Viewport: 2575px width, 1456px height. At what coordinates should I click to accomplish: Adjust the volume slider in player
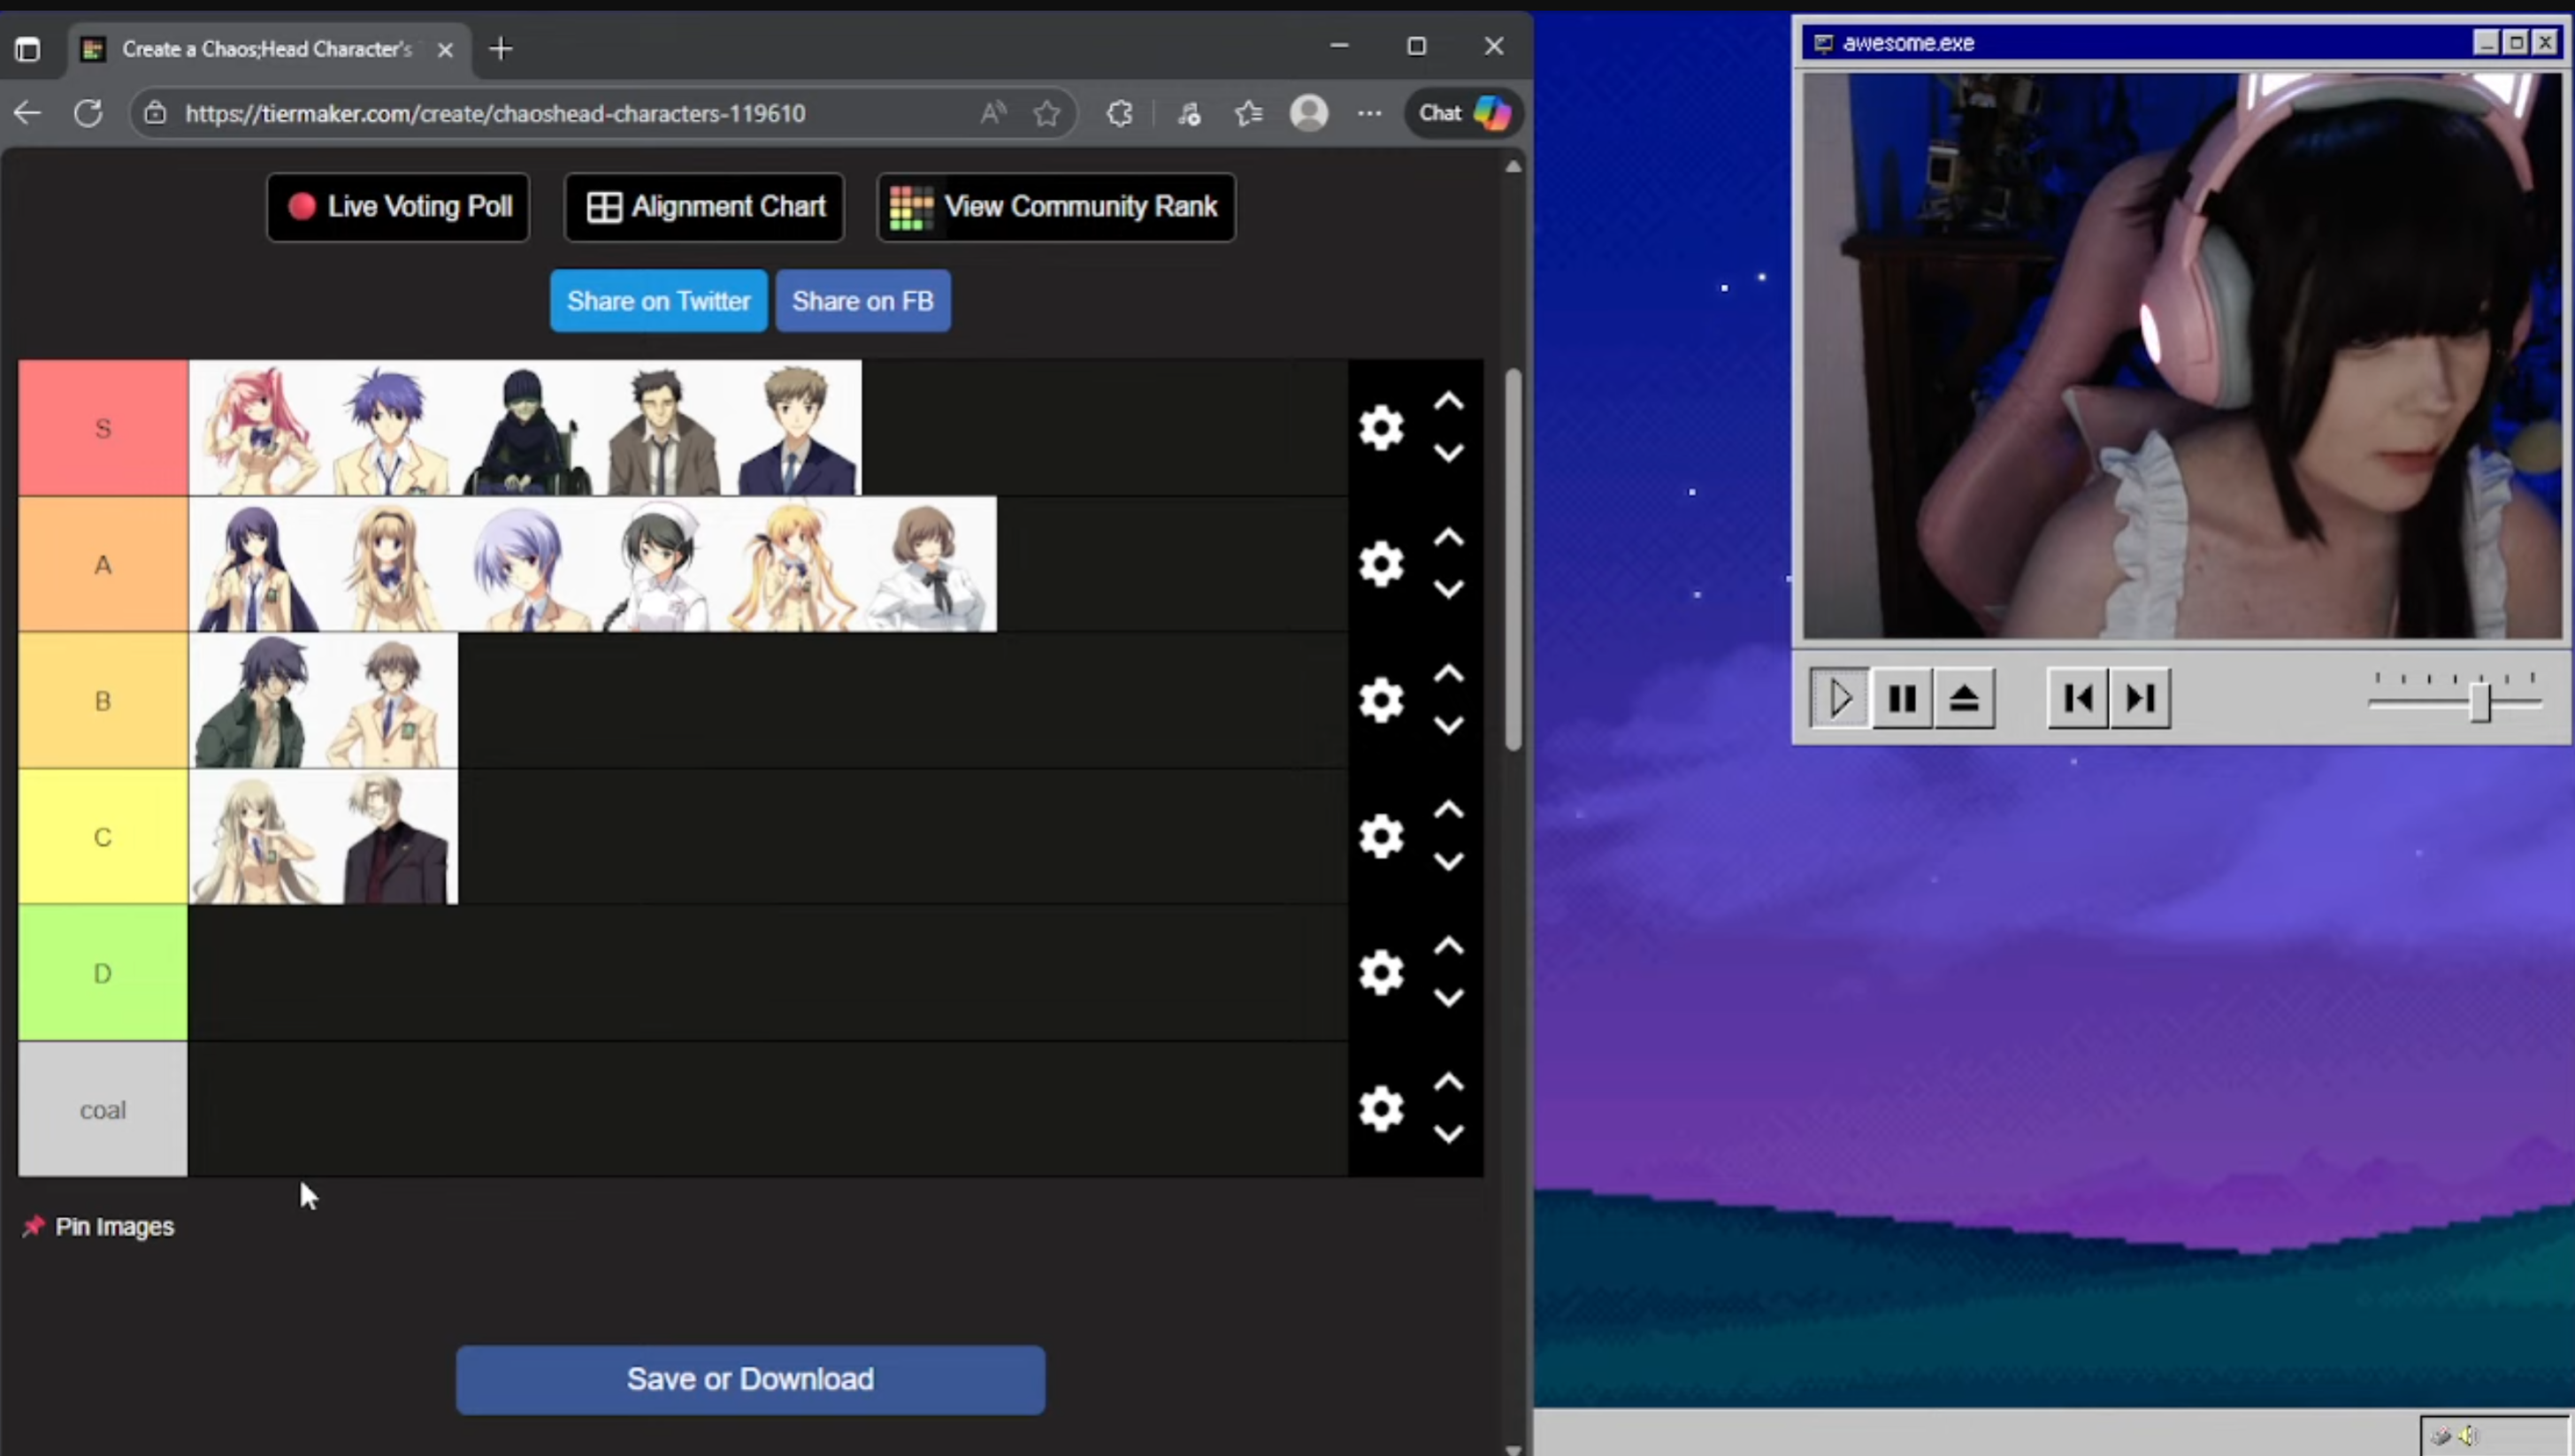point(2479,702)
